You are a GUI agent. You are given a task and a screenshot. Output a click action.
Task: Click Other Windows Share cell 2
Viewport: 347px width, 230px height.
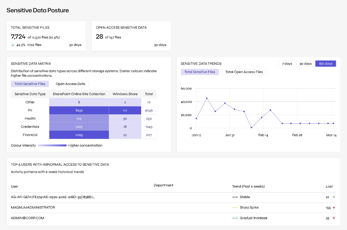tap(125, 102)
